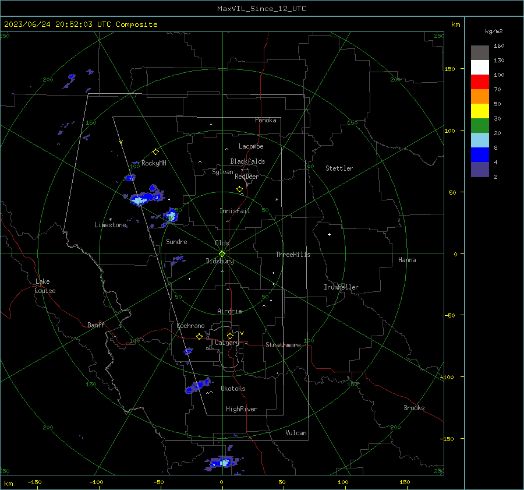Click the Cochrane town label
Image resolution: width=524 pixels, height=490 pixels.
190,326
